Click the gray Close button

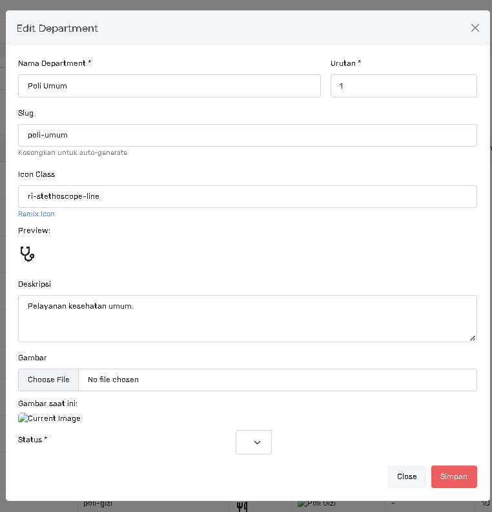[407, 476]
